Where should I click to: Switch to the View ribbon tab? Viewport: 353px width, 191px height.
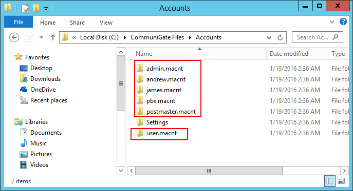[x=106, y=23]
